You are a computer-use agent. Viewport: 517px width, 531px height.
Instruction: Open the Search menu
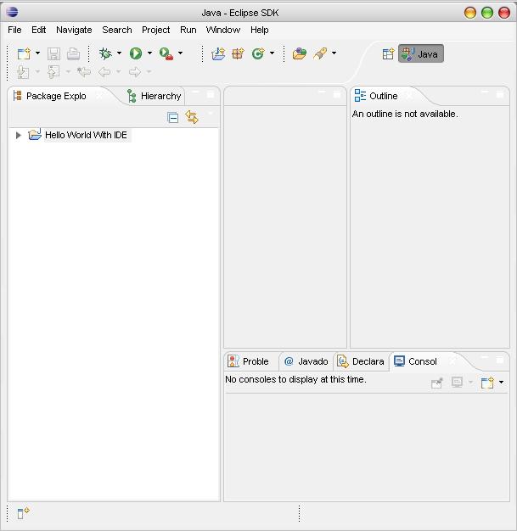click(x=117, y=30)
